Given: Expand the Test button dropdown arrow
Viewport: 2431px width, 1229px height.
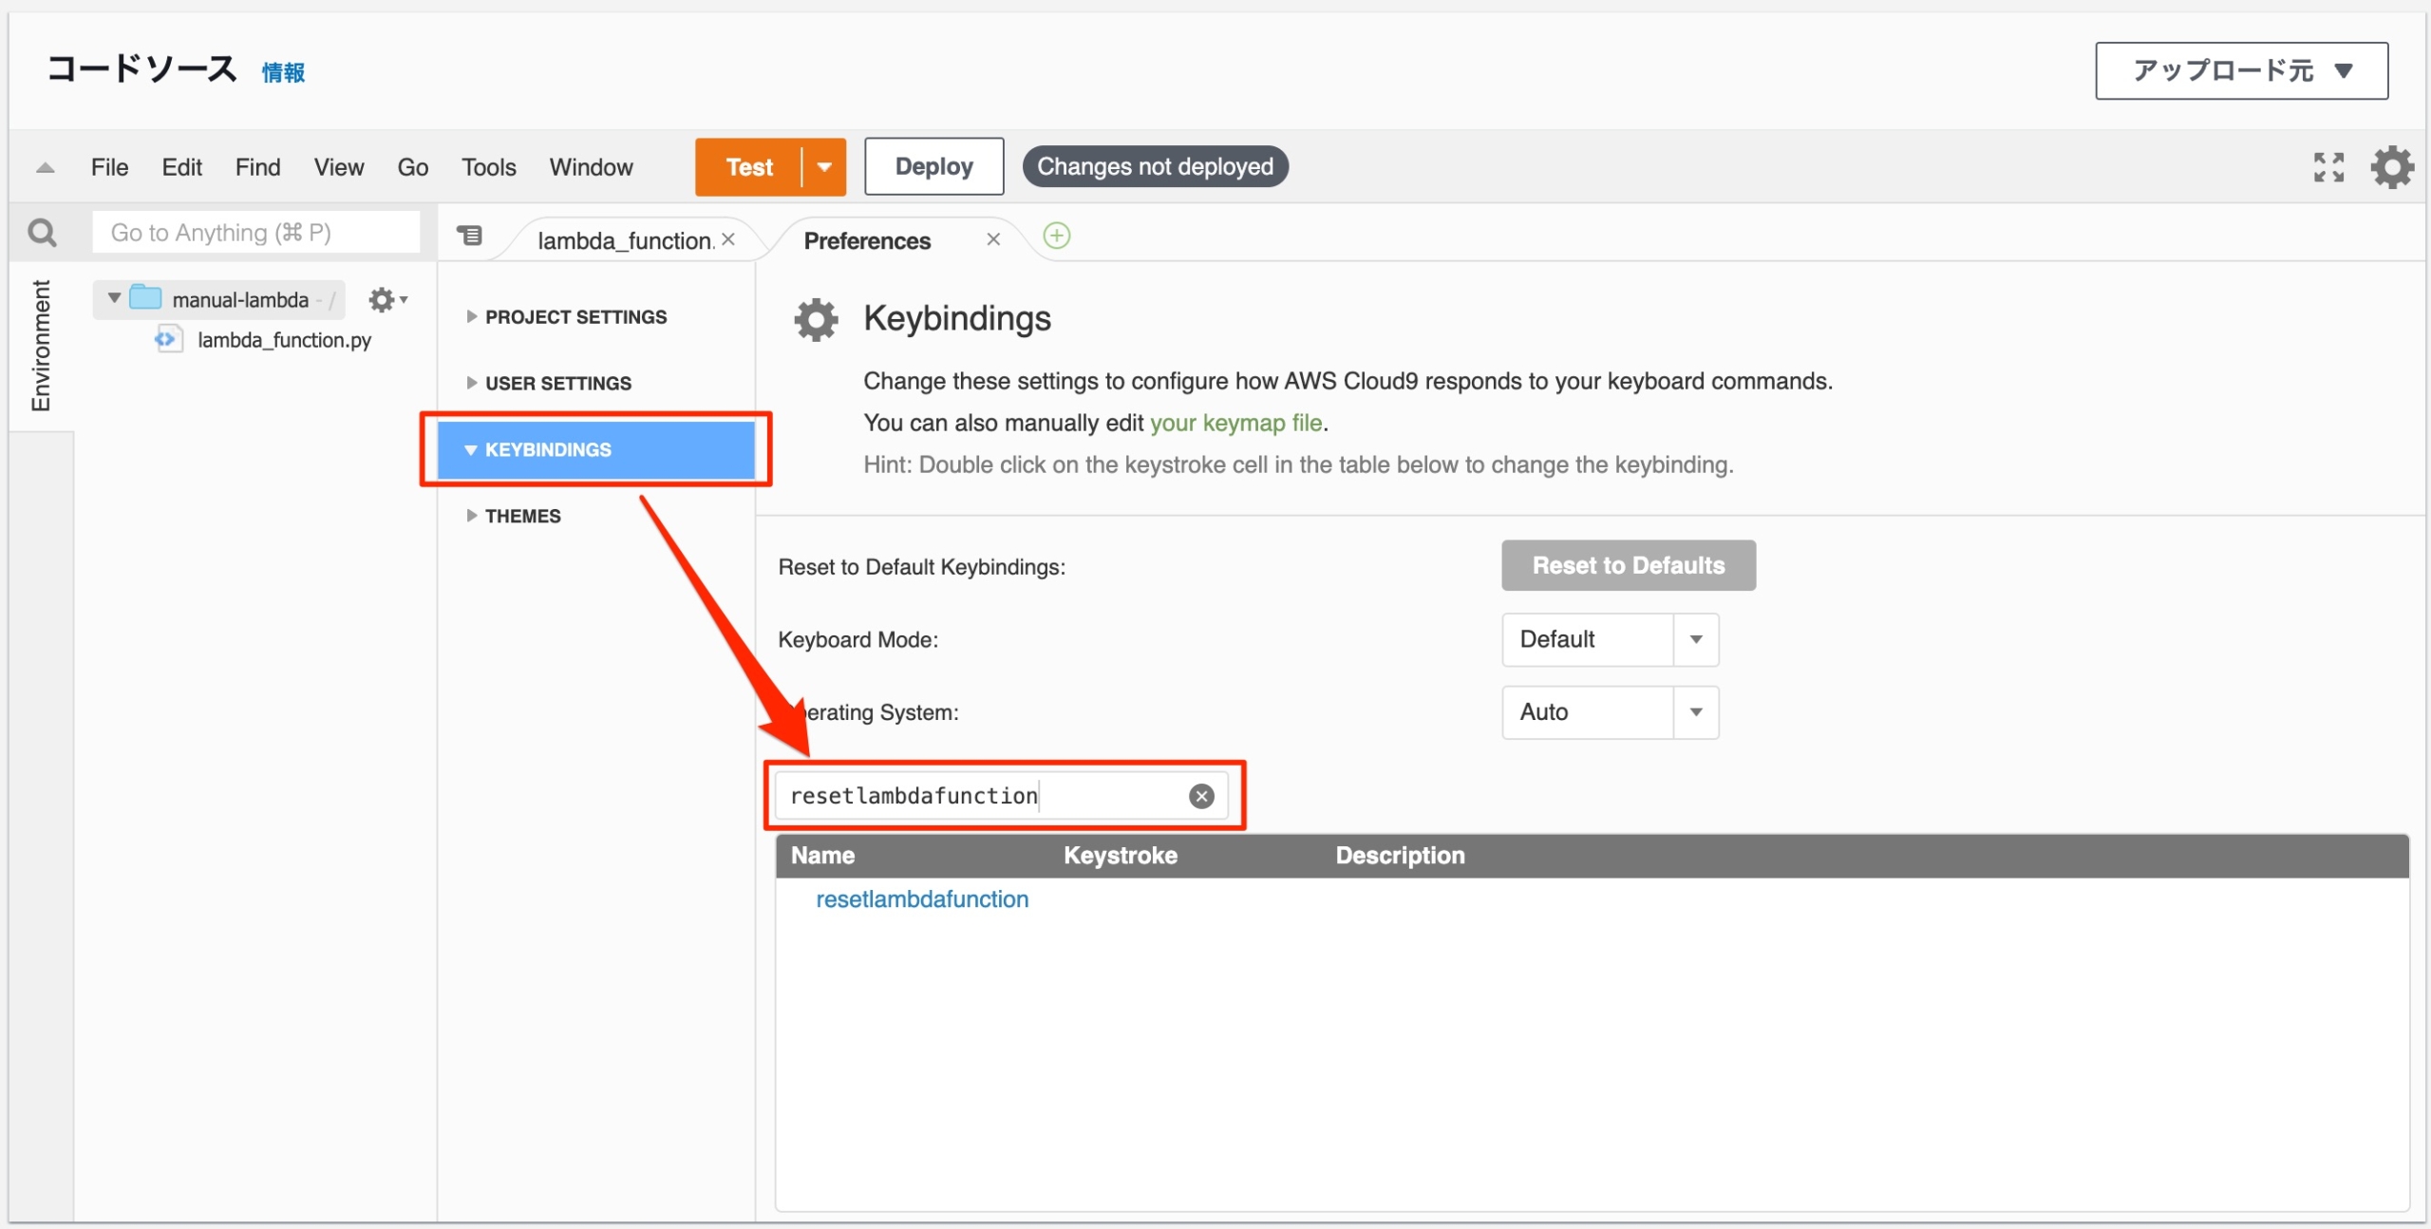Looking at the screenshot, I should tap(824, 167).
